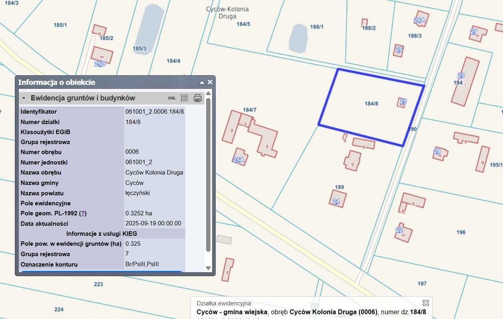The height and width of the screenshot is (319, 503).
Task: Open the (?) help link for Pole geom. PL-1992
Action: tap(83, 213)
